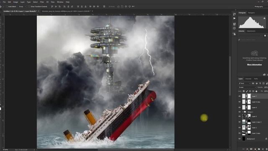Open the Screen blend mode dropdown

pyautogui.click(x=247, y=87)
